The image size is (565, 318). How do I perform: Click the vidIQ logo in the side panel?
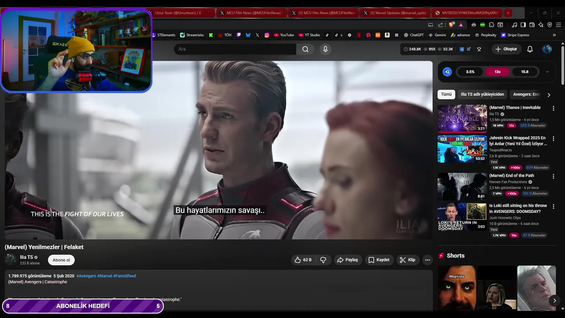click(x=447, y=72)
